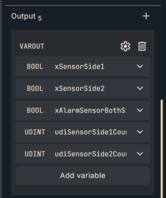Expand the udiSensorSide2Count variable row

140,154
